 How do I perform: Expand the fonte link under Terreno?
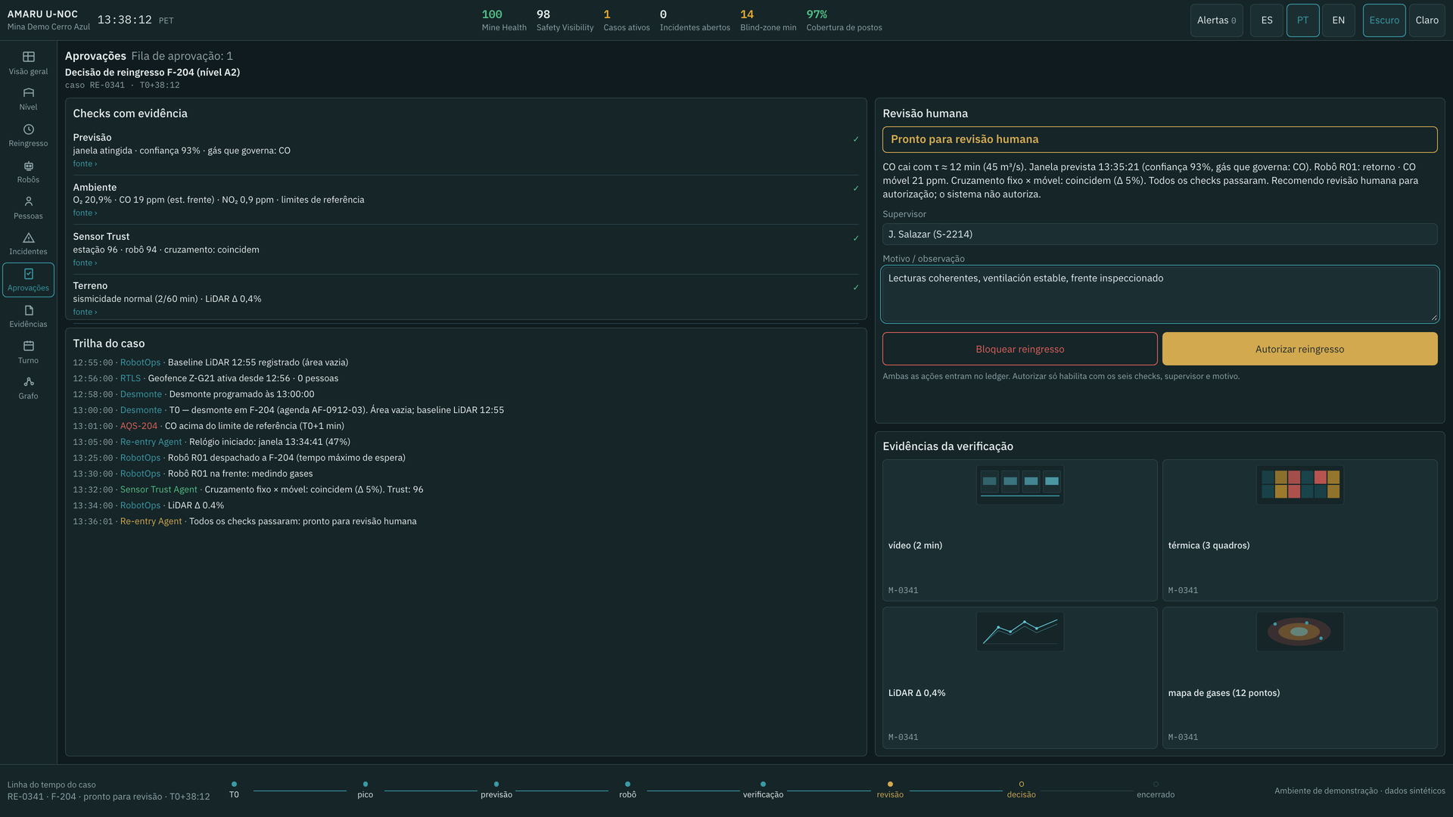pos(85,312)
